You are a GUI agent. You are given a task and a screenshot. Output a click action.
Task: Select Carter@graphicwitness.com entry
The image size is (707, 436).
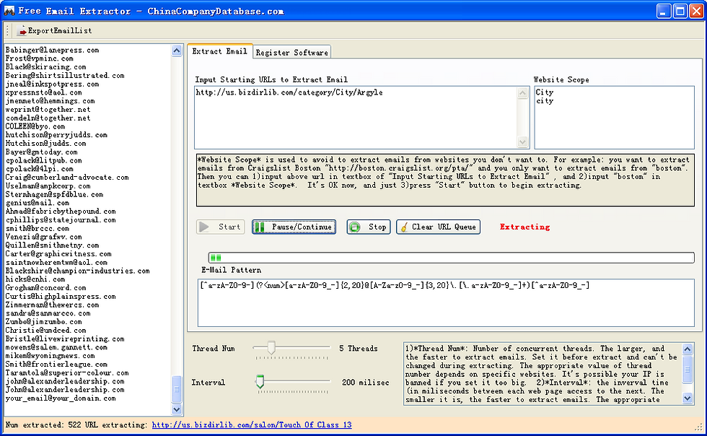(x=58, y=254)
